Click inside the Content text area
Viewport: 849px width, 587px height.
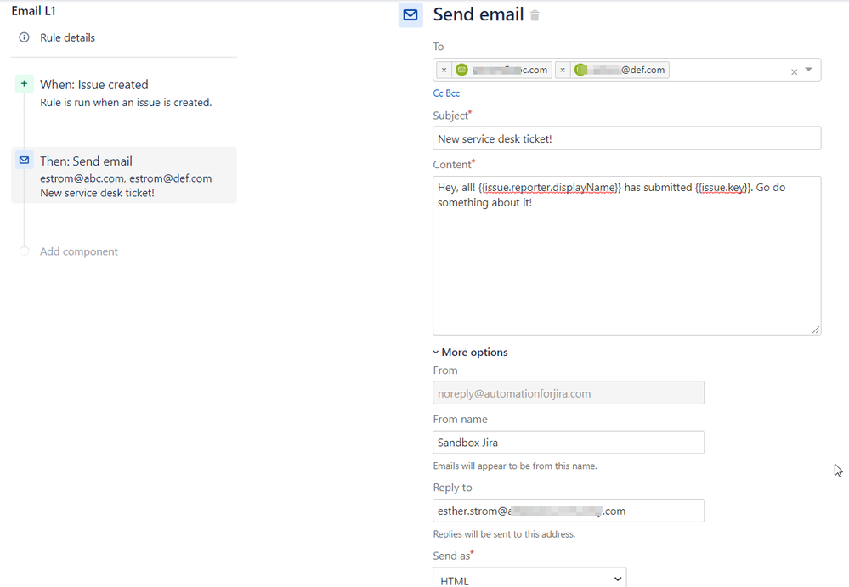(627, 255)
